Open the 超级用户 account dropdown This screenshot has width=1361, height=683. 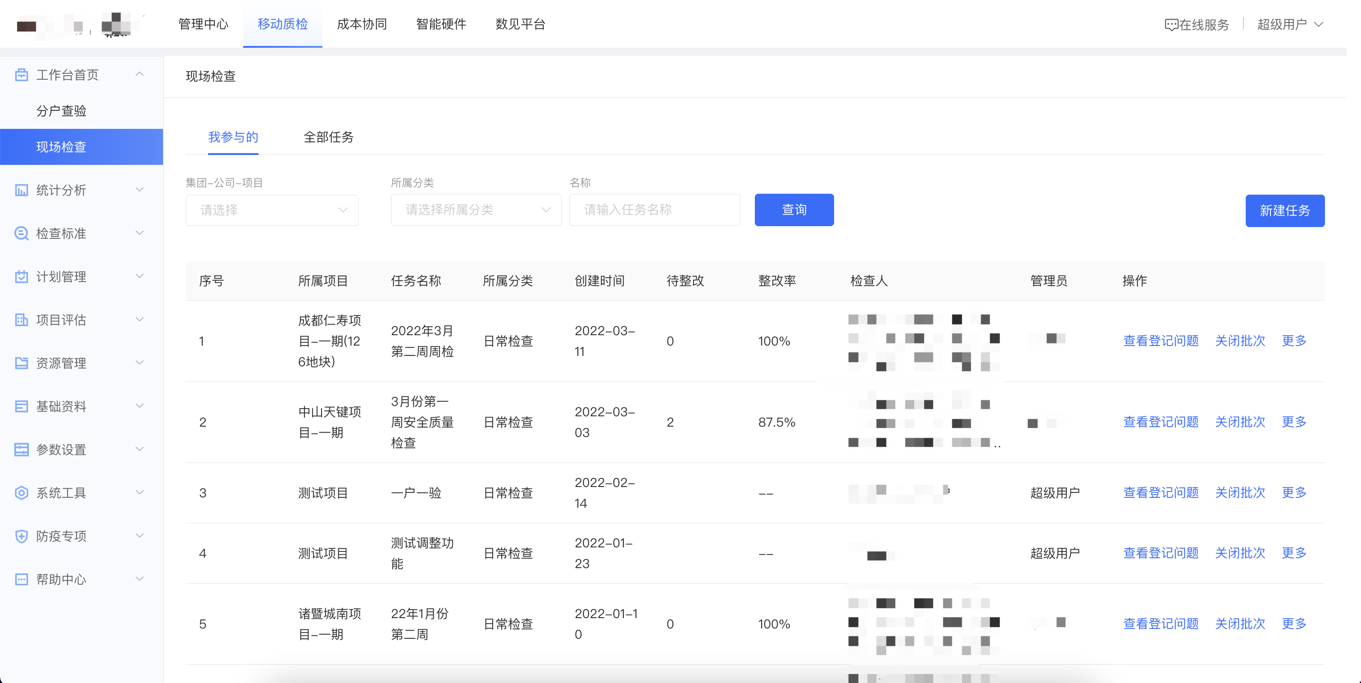1290,24
